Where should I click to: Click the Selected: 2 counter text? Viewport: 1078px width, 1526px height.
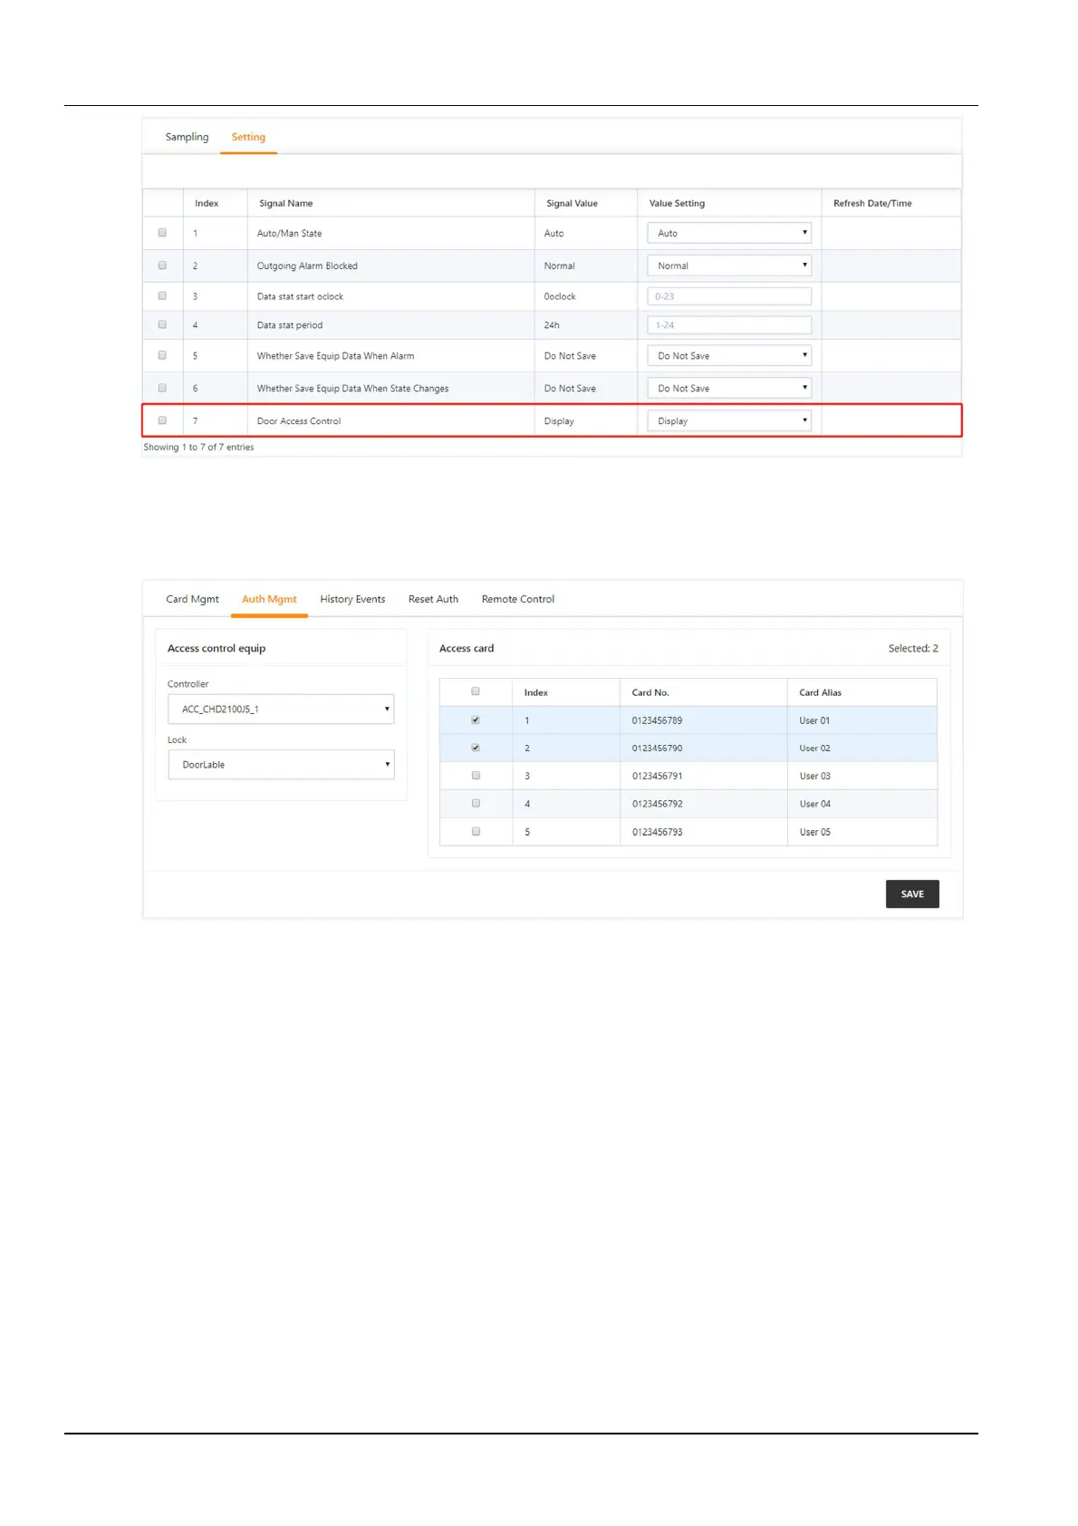click(913, 648)
